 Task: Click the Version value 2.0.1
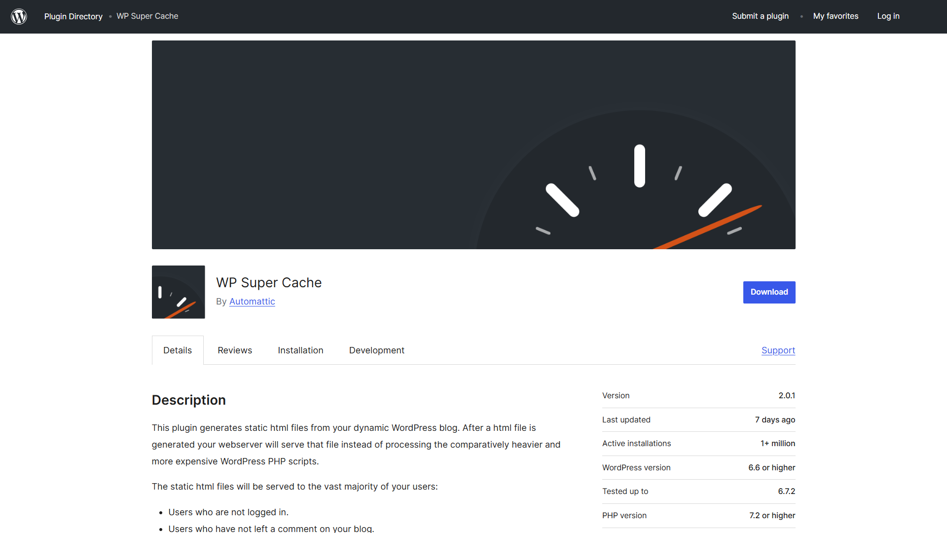point(787,396)
